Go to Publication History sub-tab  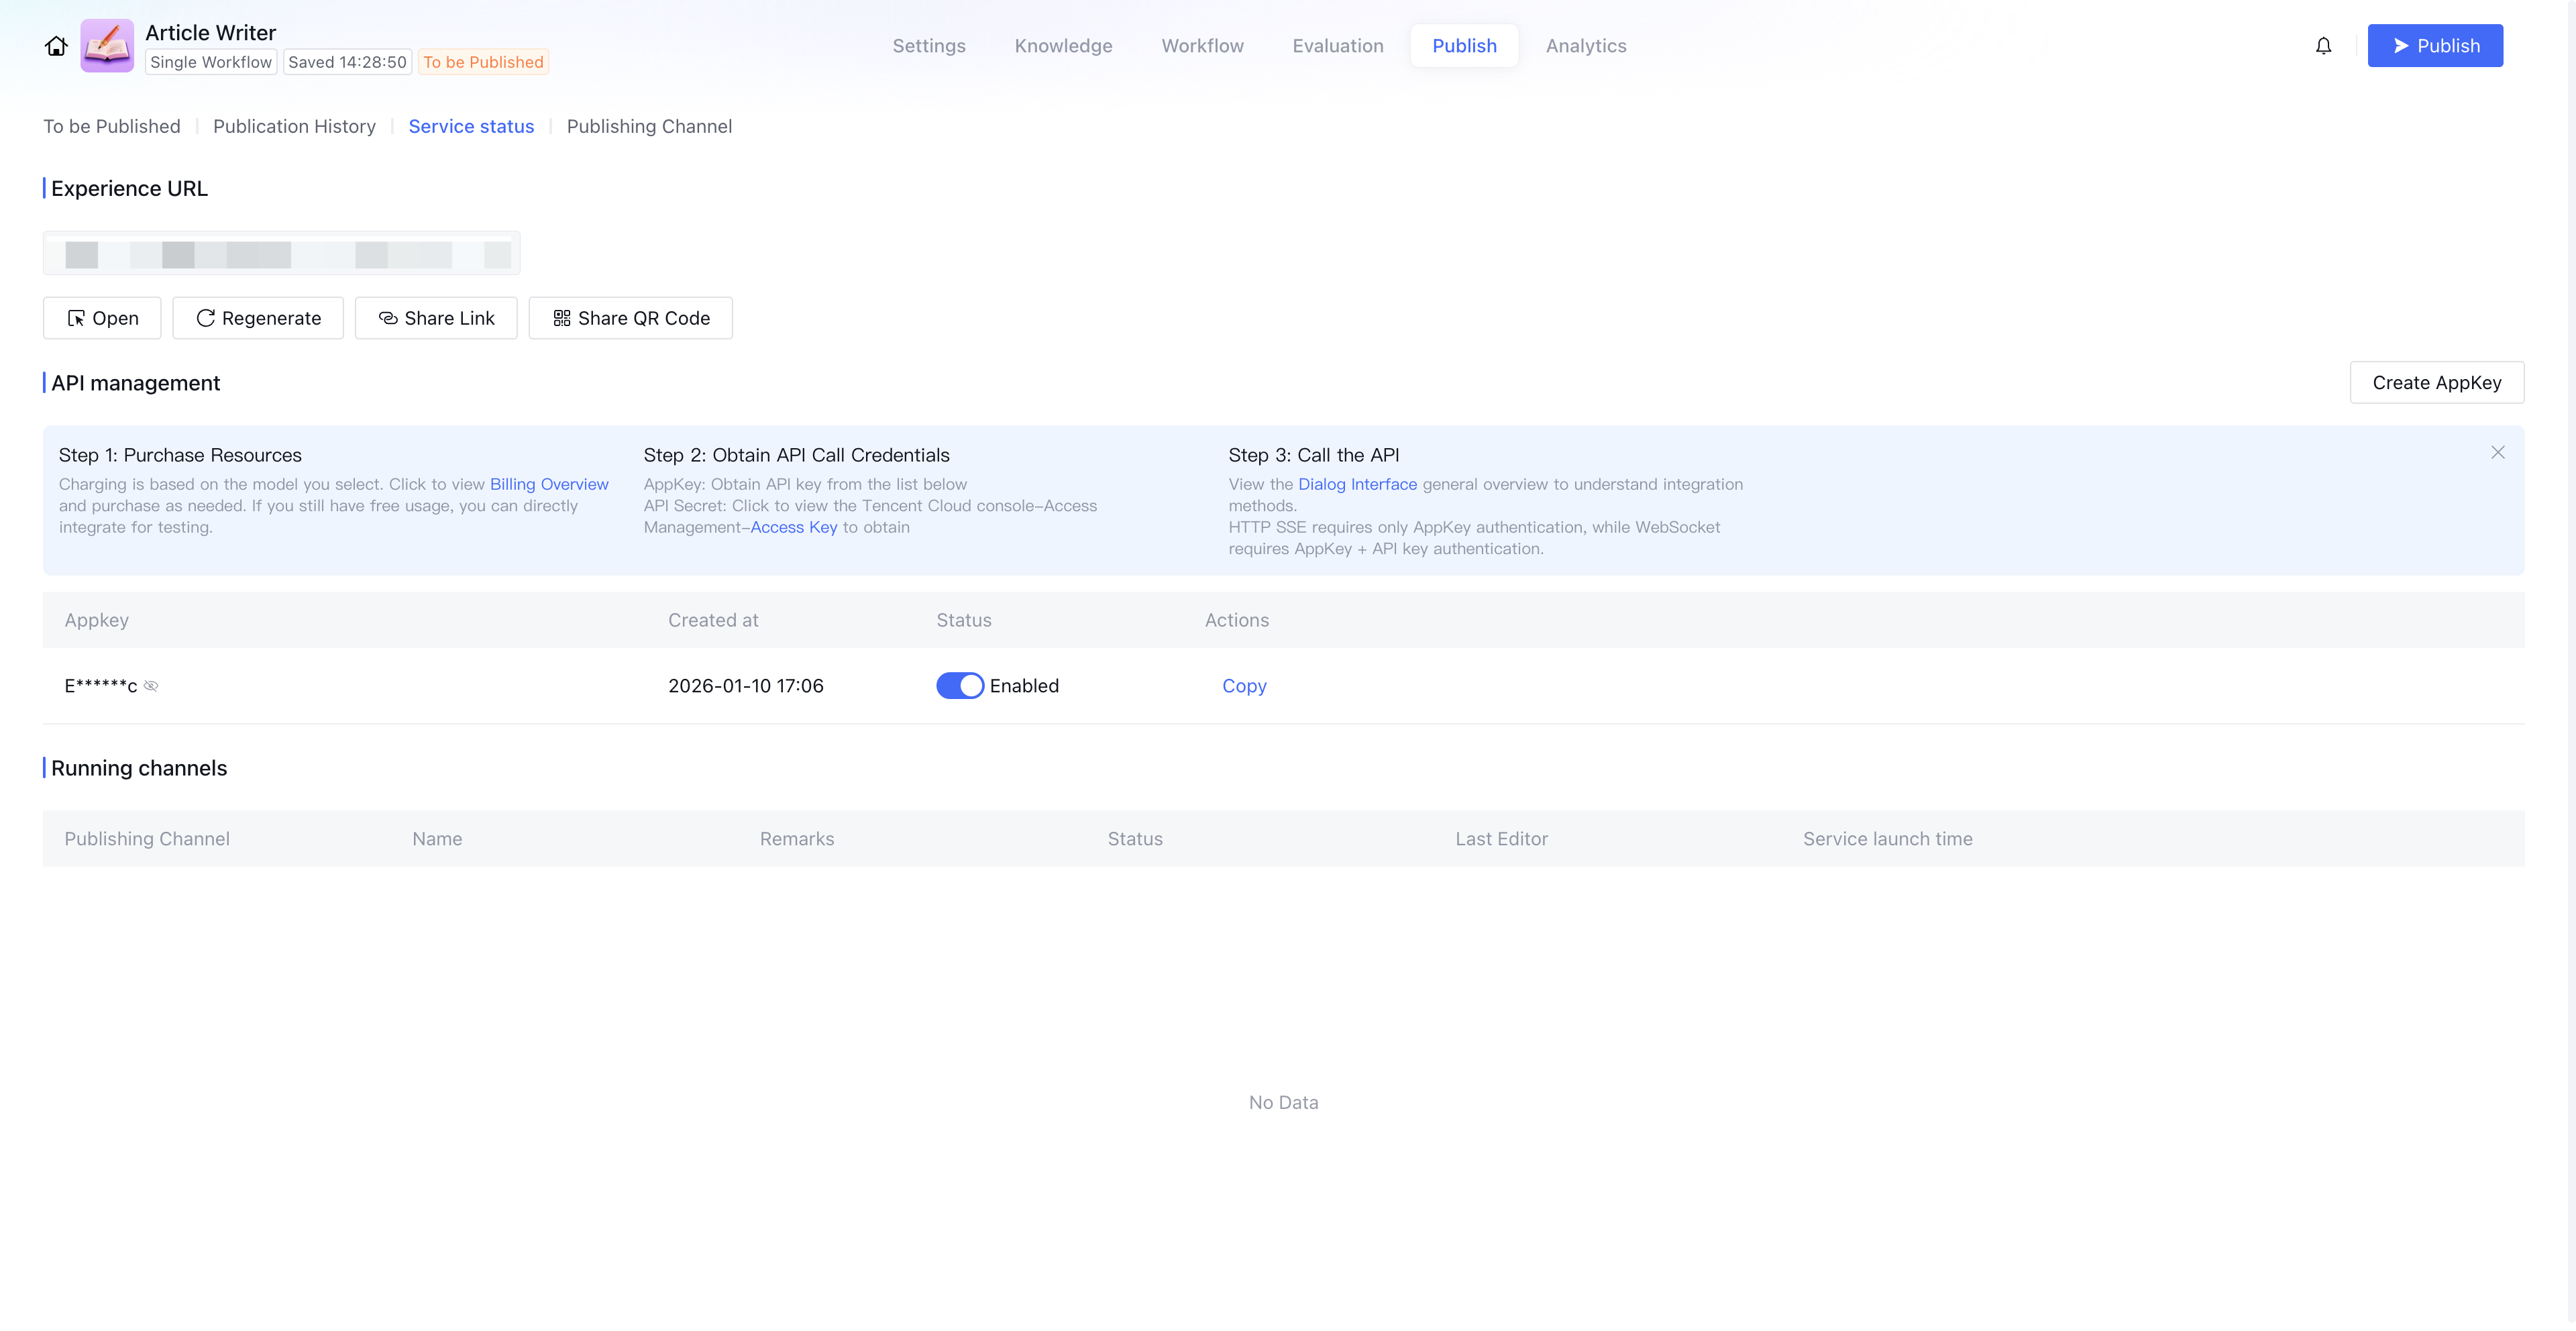(294, 126)
